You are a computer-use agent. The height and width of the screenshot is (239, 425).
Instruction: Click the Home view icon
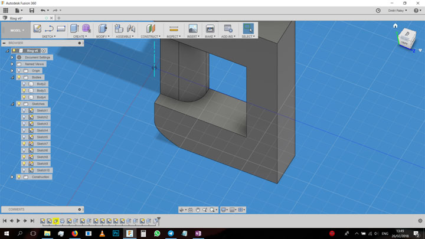395,26
